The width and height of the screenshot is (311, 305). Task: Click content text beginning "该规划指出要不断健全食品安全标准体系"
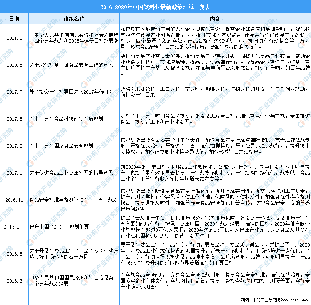[215, 200]
